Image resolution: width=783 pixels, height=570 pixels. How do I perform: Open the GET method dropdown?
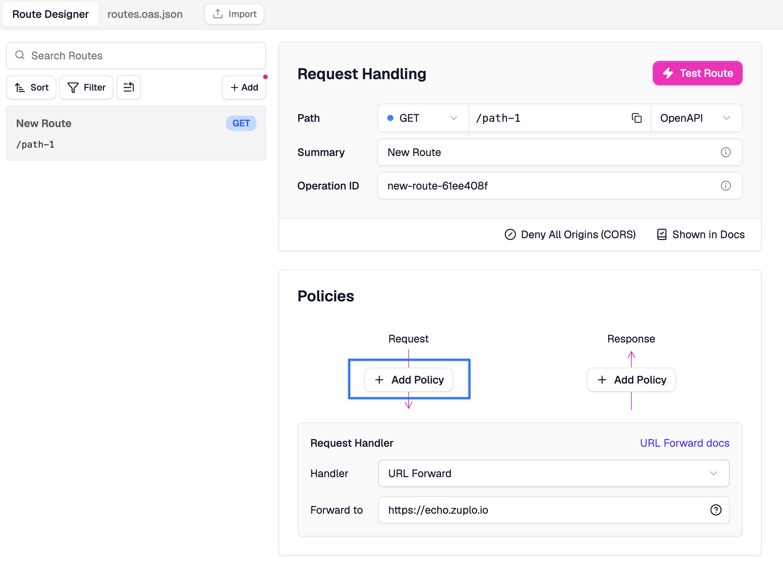(x=423, y=118)
